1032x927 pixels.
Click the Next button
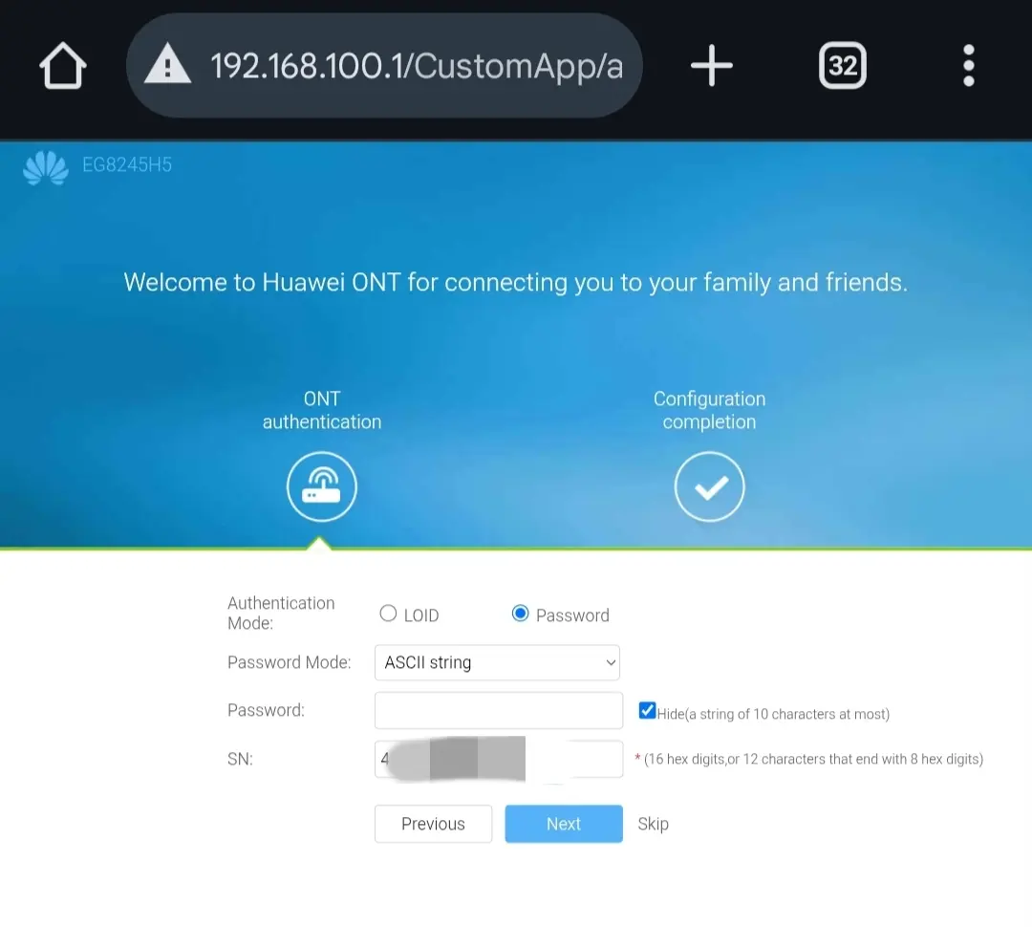pyautogui.click(x=564, y=824)
